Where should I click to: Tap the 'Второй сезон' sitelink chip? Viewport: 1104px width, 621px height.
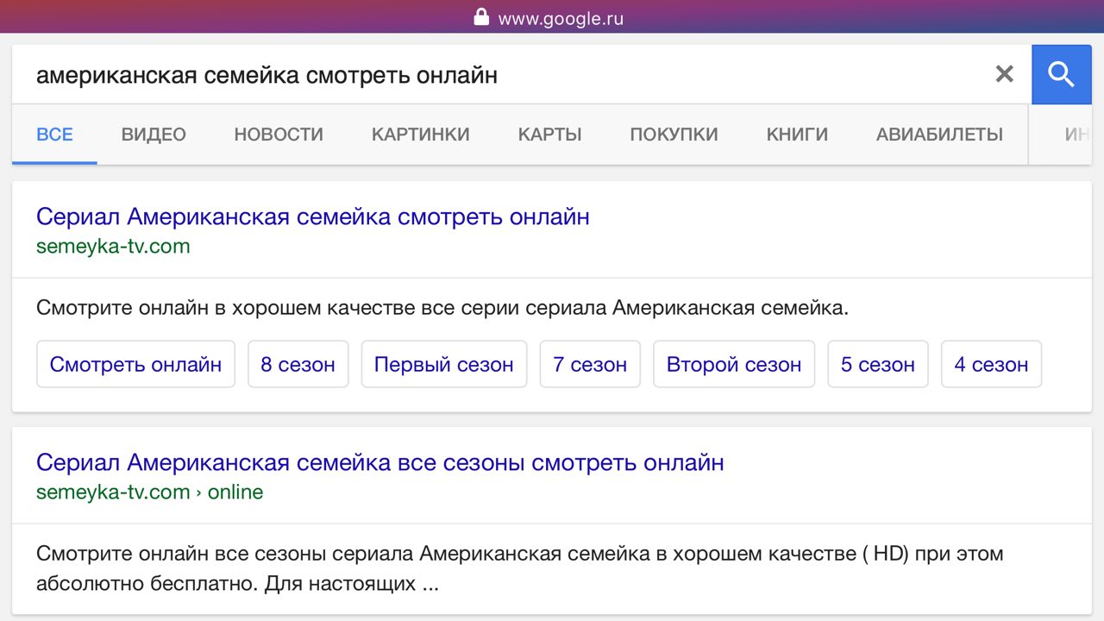734,364
